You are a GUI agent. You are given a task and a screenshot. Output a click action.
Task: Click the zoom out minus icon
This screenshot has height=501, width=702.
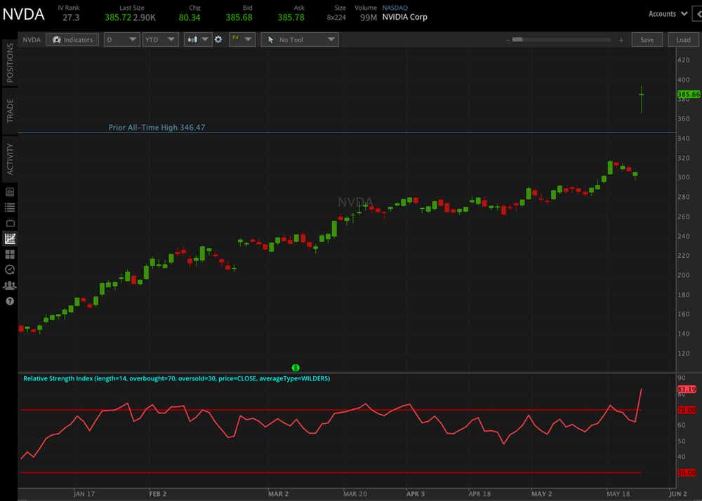pos(508,40)
